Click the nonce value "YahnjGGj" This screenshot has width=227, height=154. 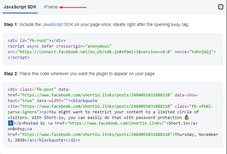coord(201,52)
